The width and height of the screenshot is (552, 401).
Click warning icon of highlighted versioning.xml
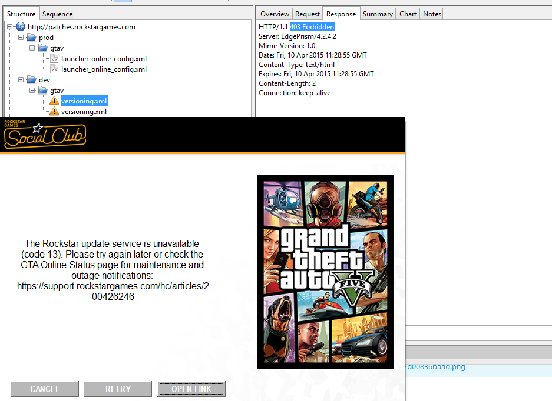(x=54, y=101)
